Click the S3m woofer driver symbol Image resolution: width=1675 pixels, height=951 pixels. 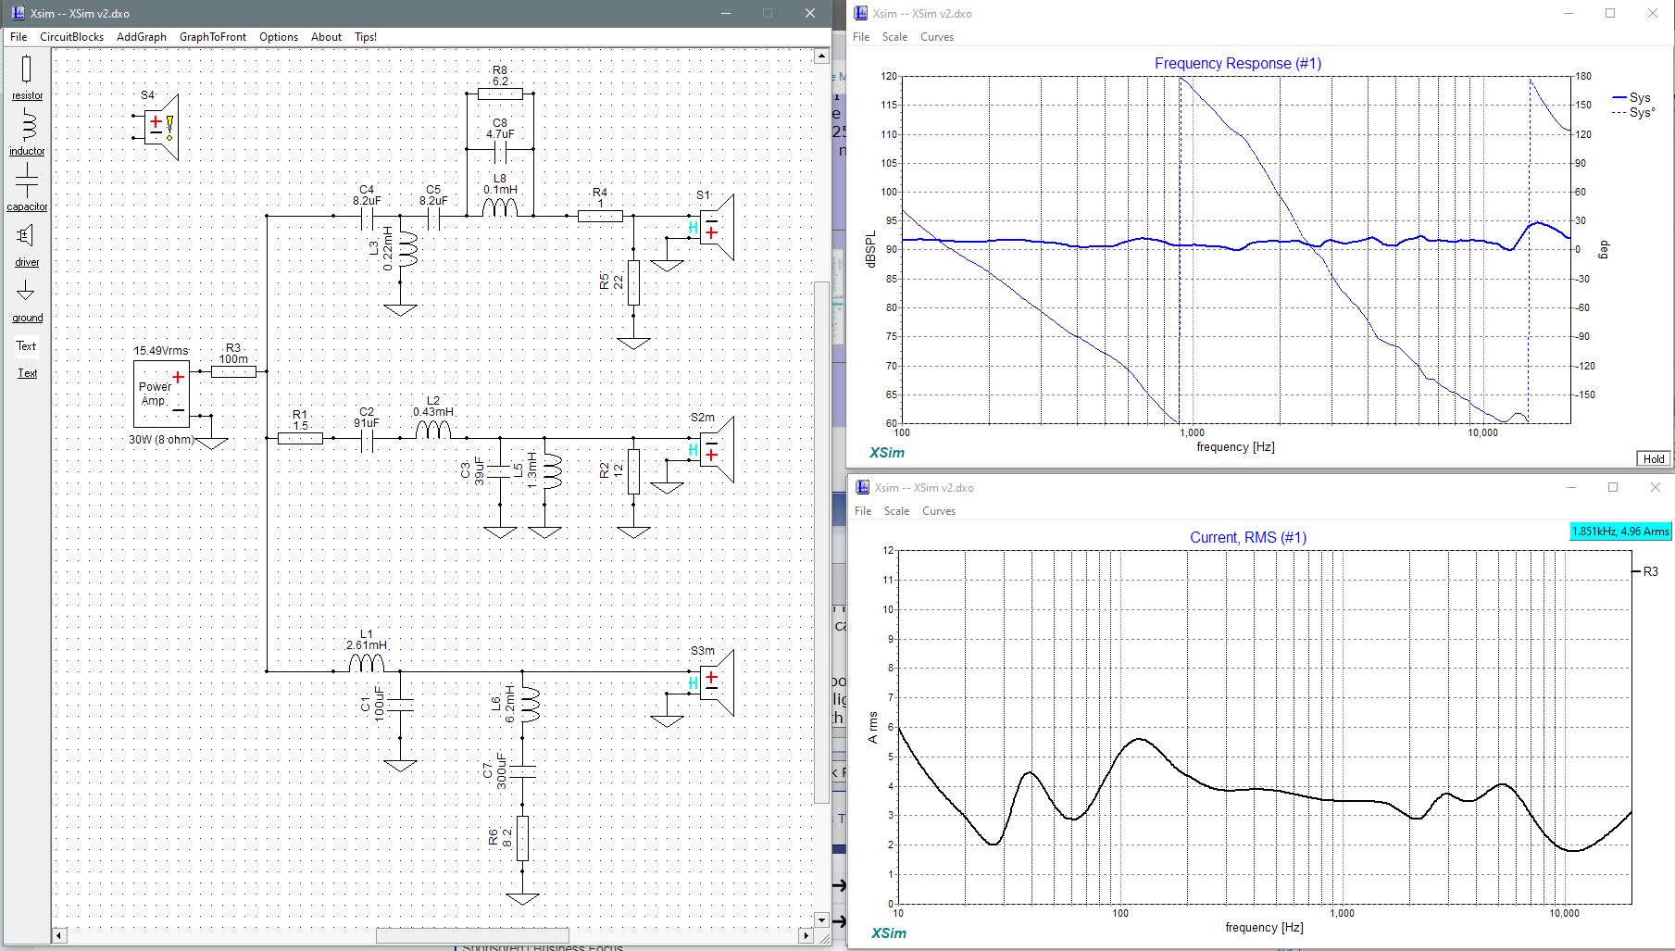717,682
